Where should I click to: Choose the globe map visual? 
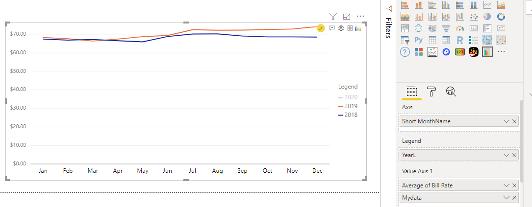pyautogui.click(x=419, y=28)
